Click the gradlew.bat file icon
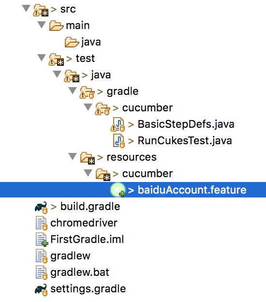 (41, 272)
